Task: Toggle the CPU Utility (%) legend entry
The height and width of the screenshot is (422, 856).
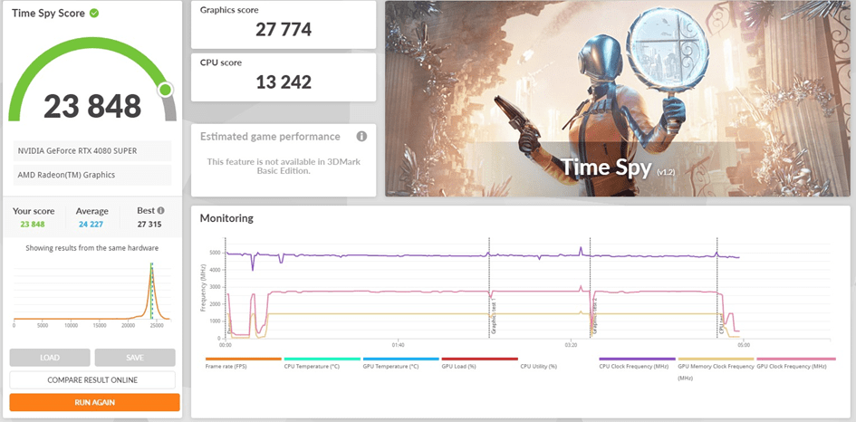Action: tap(538, 367)
